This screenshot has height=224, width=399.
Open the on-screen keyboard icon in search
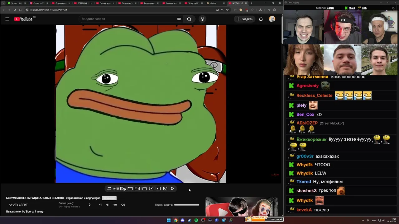click(179, 19)
